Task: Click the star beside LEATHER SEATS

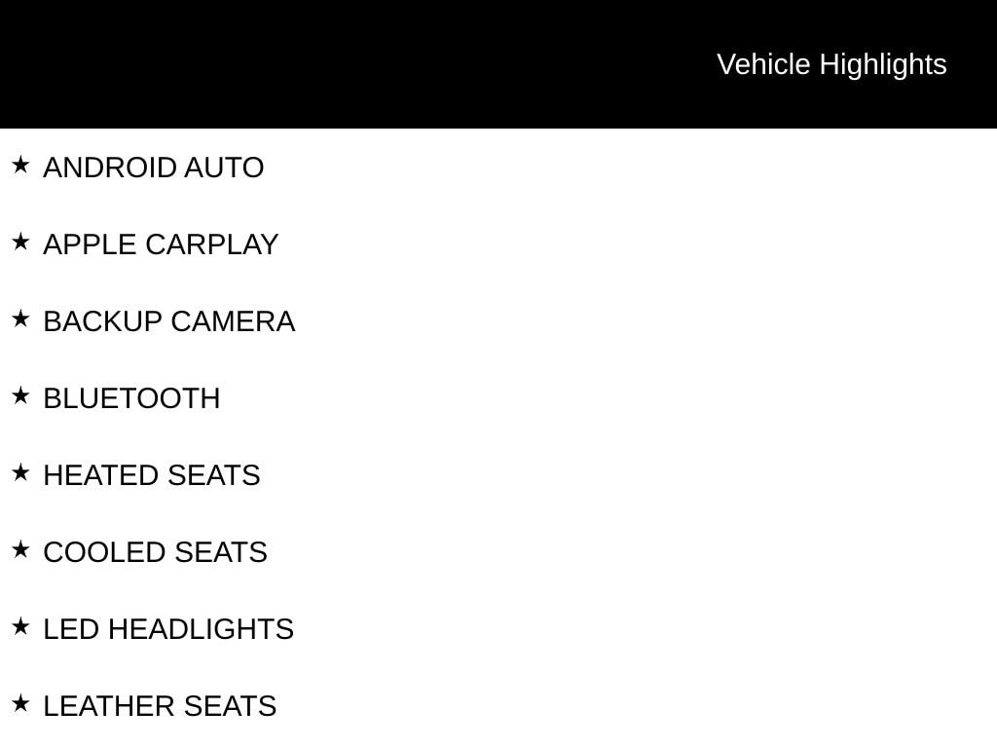Action: [20, 703]
